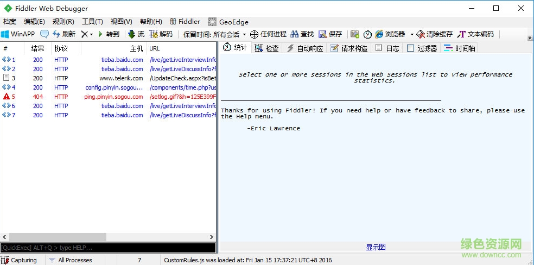This screenshot has width=534, height=265.
Task: Open the 工具(T) menu
Action: tap(92, 22)
